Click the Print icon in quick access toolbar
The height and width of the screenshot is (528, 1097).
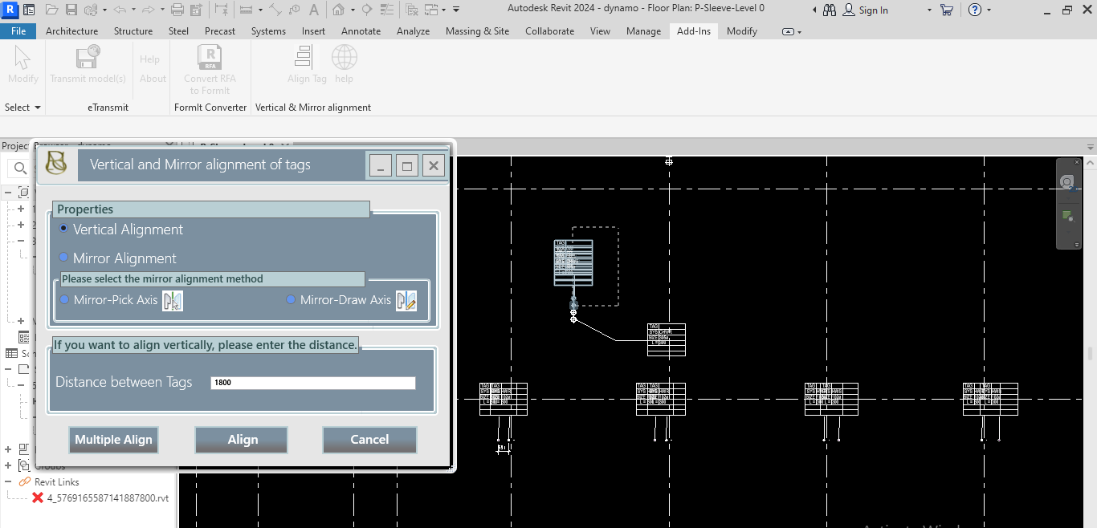pyautogui.click(x=177, y=10)
